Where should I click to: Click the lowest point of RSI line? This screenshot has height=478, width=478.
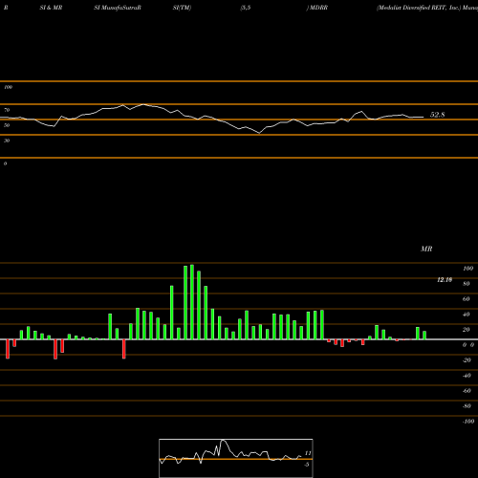(259, 133)
